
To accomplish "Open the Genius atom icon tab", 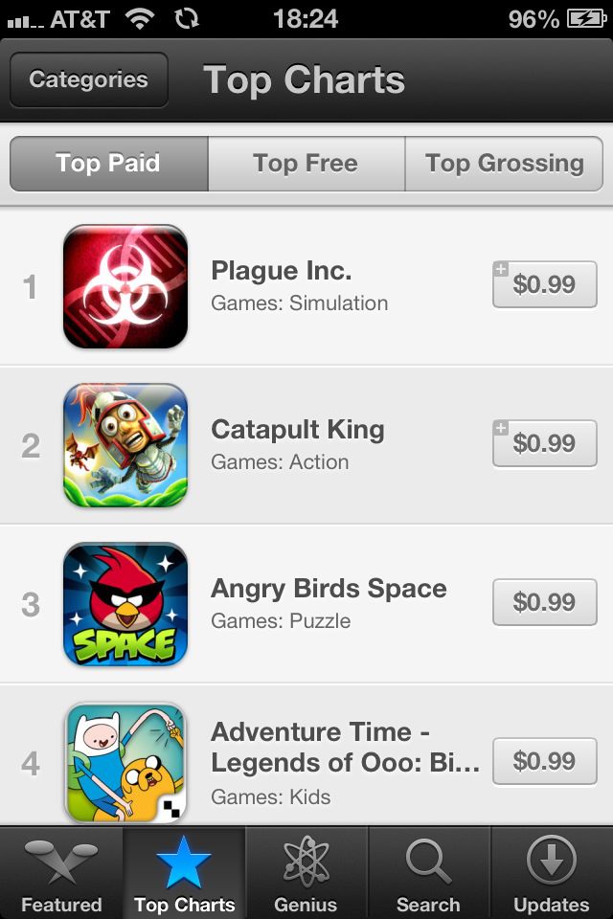I will pos(306,873).
